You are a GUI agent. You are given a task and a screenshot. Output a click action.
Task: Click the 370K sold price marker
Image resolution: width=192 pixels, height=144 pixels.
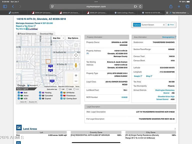(50, 66)
